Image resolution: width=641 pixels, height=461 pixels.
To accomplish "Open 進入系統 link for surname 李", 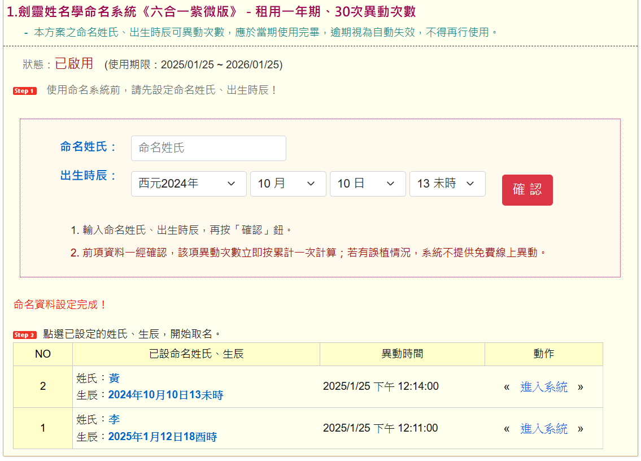I will coord(544,429).
